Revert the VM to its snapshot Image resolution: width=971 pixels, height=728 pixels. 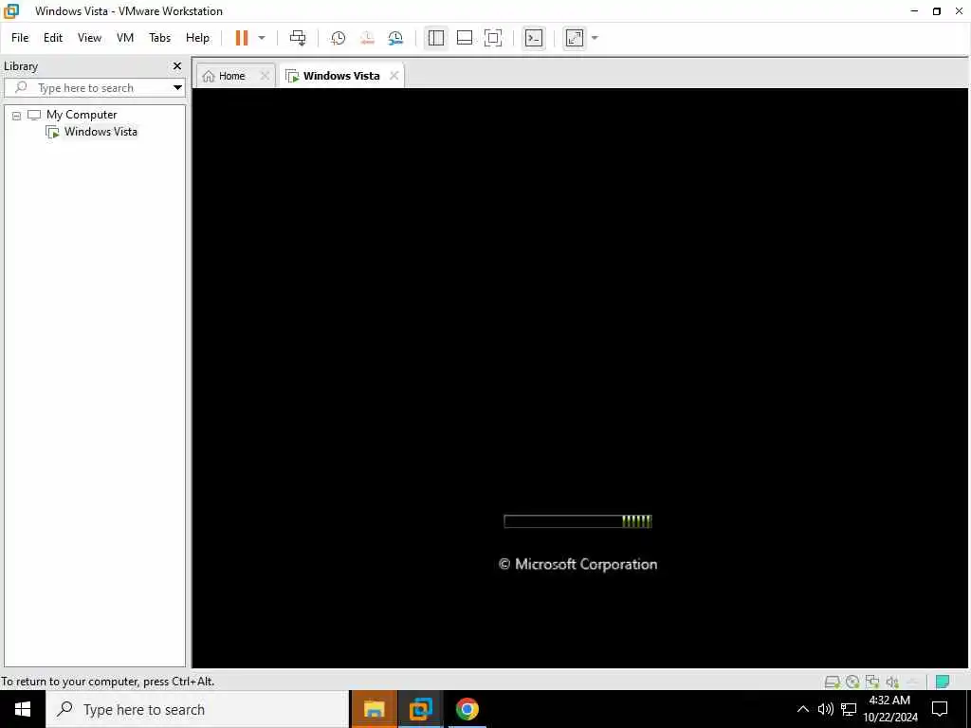(x=367, y=38)
